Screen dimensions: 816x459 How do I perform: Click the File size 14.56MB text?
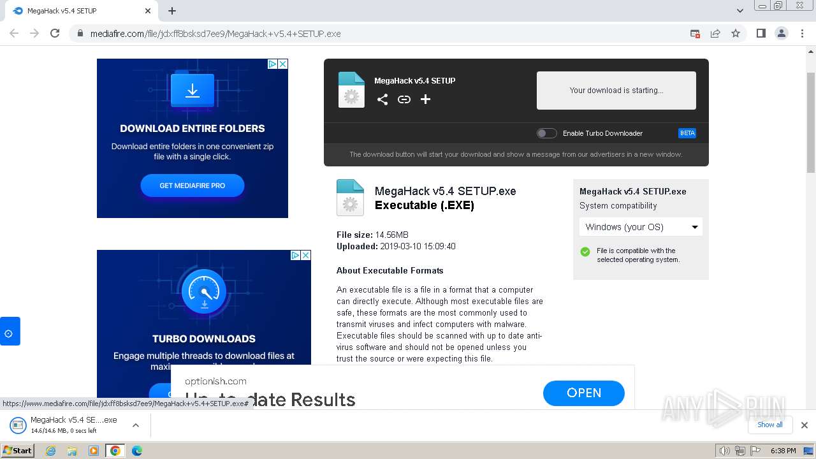(x=372, y=235)
